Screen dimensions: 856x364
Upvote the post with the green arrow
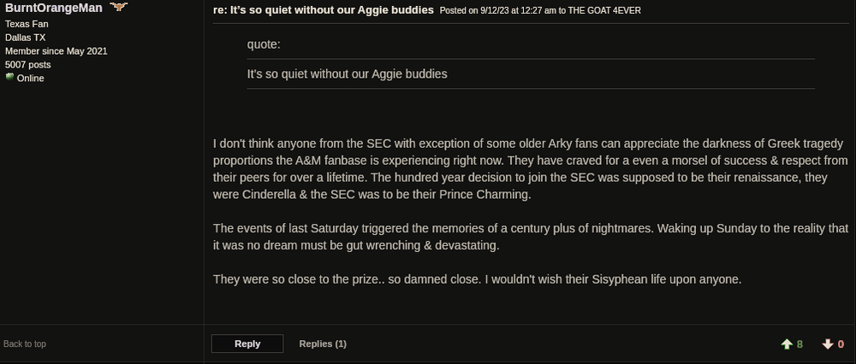[787, 344]
